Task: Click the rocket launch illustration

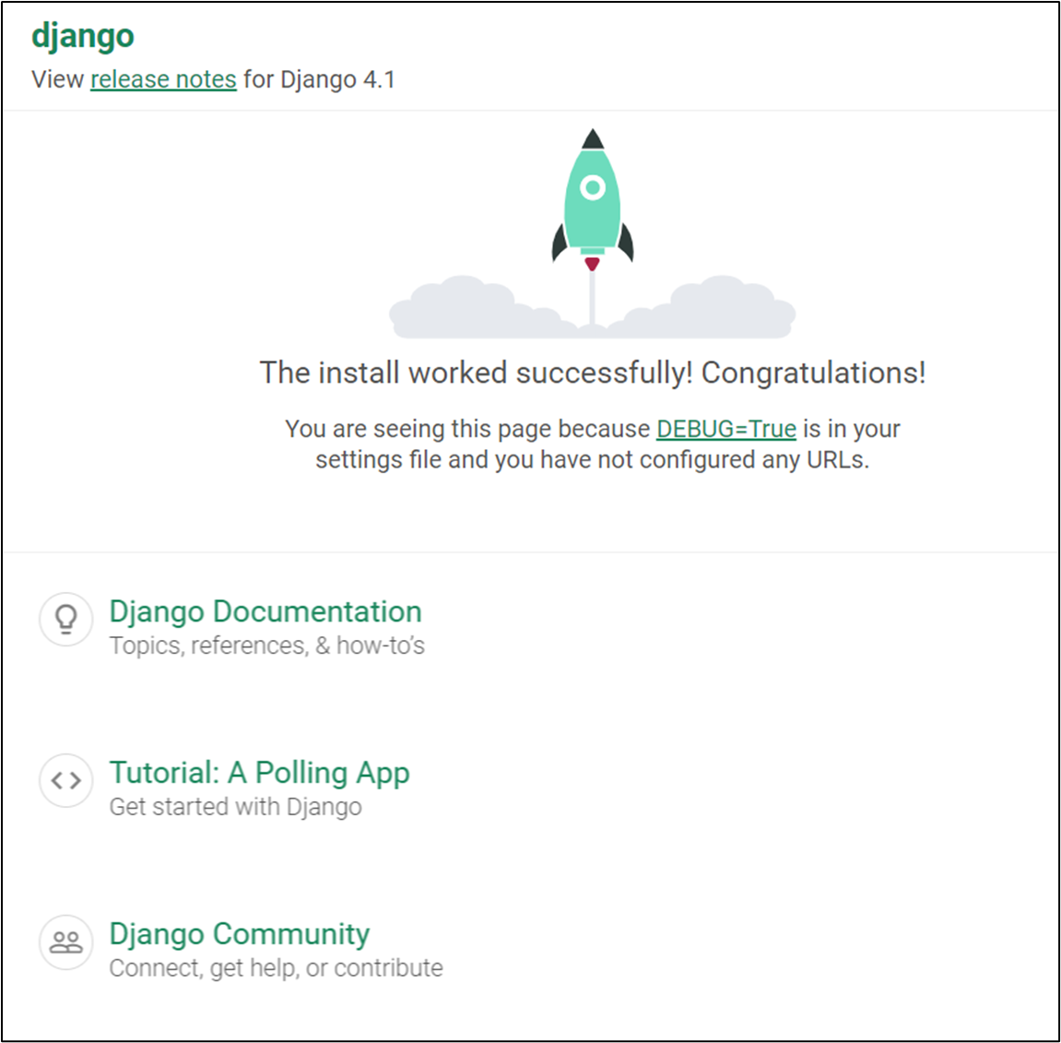Action: click(592, 233)
